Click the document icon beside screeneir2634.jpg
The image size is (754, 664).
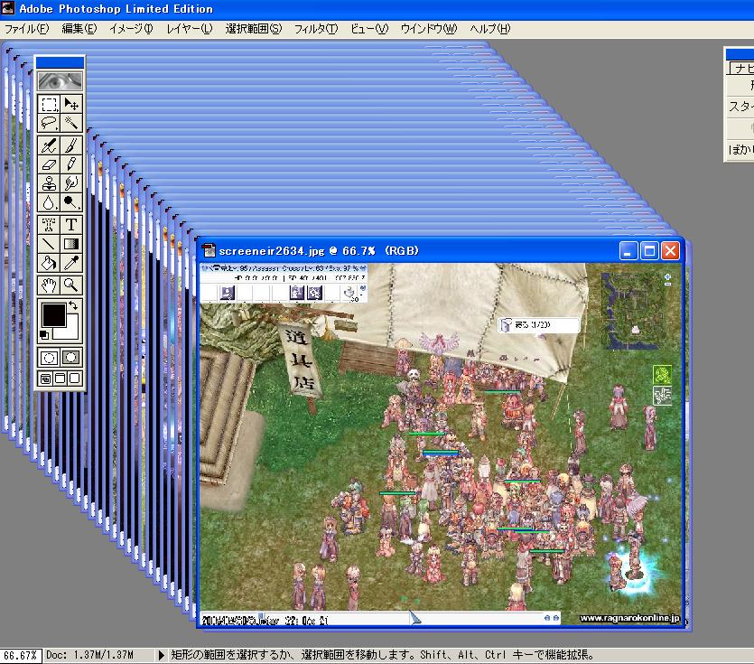[x=209, y=250]
